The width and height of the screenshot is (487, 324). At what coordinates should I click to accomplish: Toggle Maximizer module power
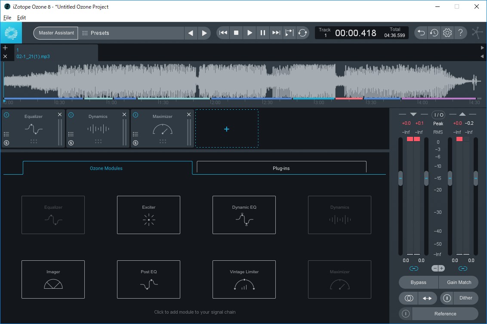coord(136,115)
